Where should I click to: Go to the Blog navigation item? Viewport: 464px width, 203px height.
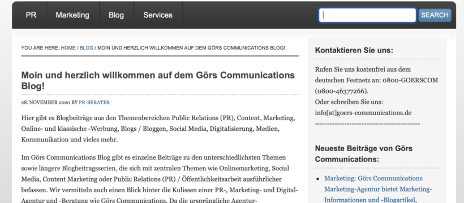[x=116, y=15]
